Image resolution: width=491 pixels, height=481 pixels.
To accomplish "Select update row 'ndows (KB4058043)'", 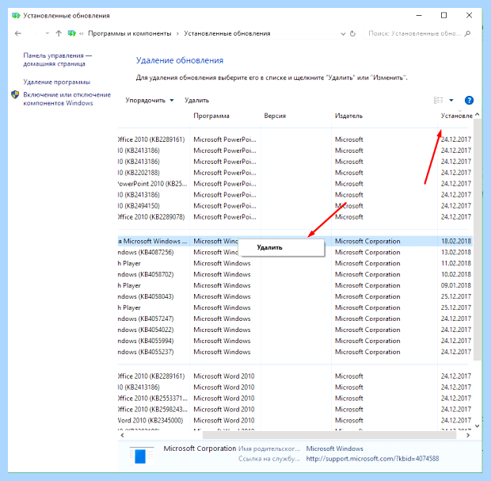I will 295,296.
